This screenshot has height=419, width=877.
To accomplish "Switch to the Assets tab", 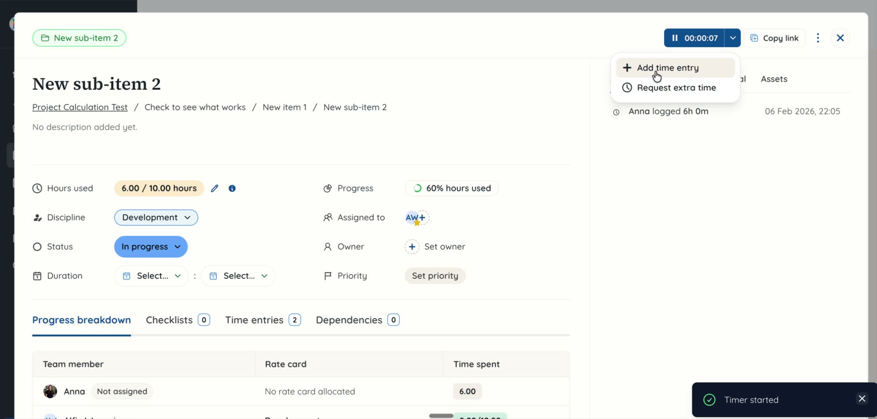I will 774,79.
